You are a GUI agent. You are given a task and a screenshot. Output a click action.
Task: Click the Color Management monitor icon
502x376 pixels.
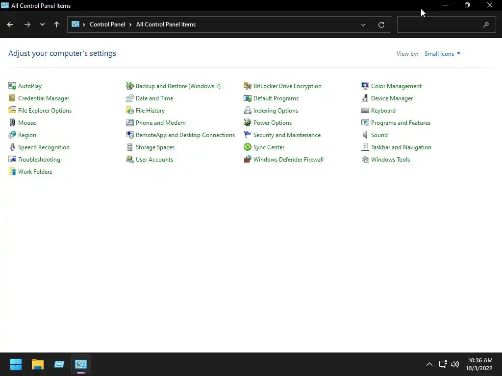pos(365,86)
